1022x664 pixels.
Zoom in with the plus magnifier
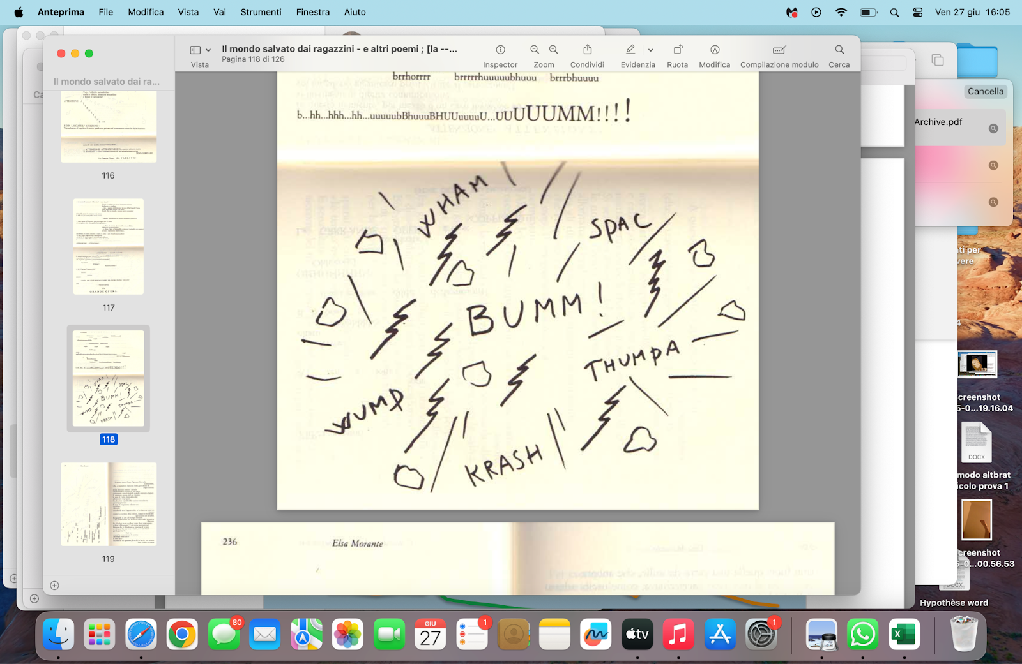[553, 50]
